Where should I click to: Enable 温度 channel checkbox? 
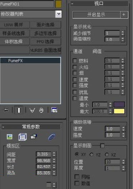point(75,98)
